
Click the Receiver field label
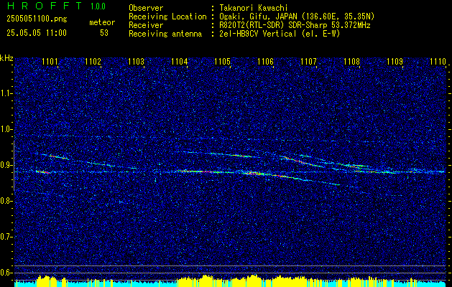[x=146, y=25]
